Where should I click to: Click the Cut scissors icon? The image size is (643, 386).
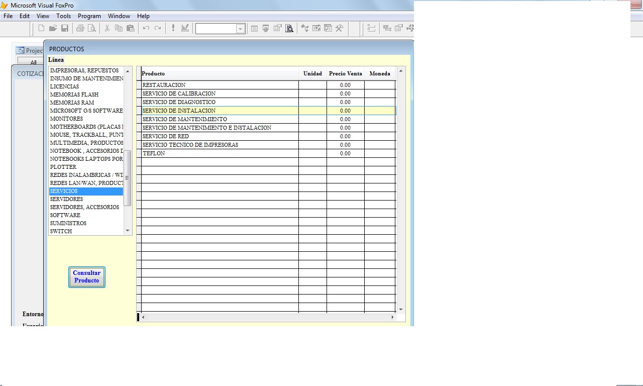107,28
